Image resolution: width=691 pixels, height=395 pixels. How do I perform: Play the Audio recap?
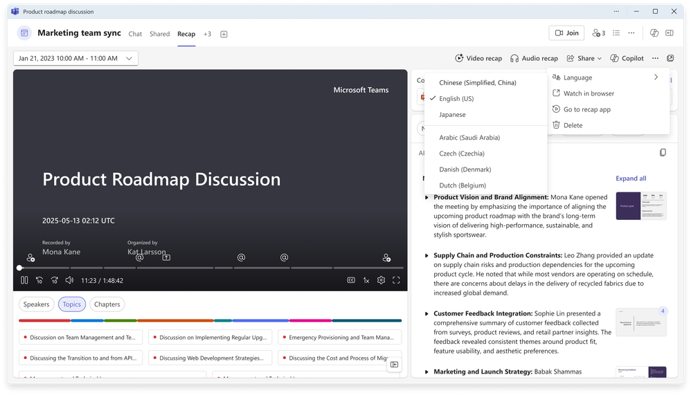click(534, 58)
